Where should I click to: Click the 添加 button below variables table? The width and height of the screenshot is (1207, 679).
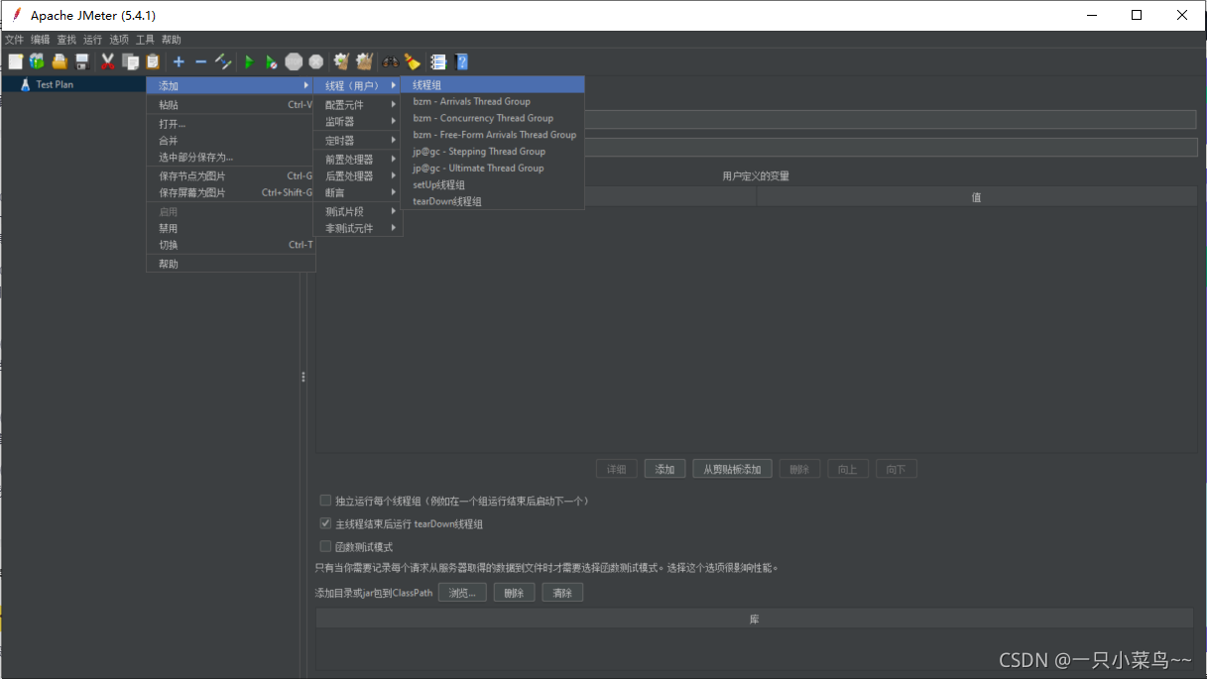pos(664,469)
